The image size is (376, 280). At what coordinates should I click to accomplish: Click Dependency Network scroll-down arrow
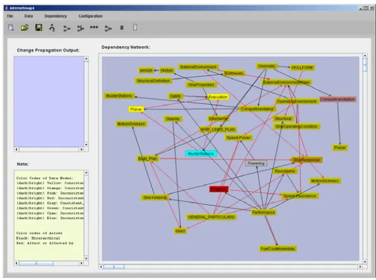365,262
